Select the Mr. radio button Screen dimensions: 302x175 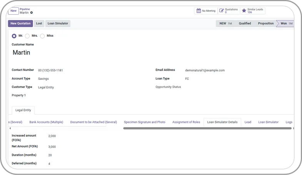pyautogui.click(x=14, y=36)
